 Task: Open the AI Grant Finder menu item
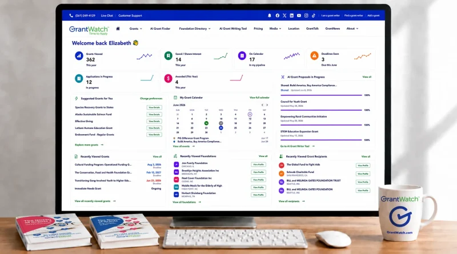[160, 29]
